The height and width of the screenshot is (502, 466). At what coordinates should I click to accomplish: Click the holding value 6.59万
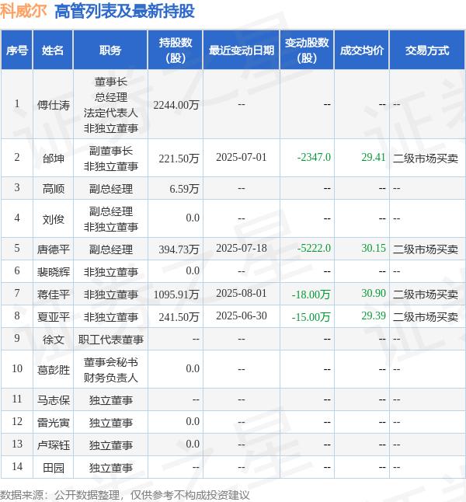(184, 189)
